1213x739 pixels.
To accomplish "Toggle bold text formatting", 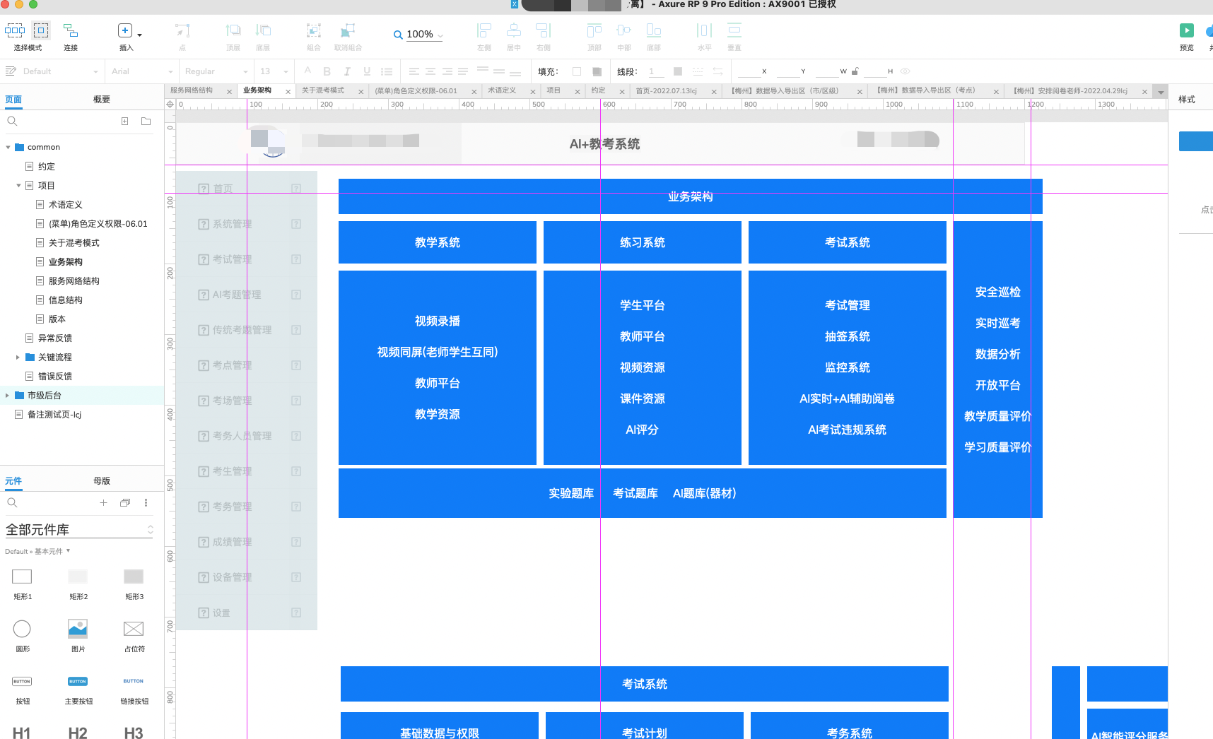I will (327, 71).
